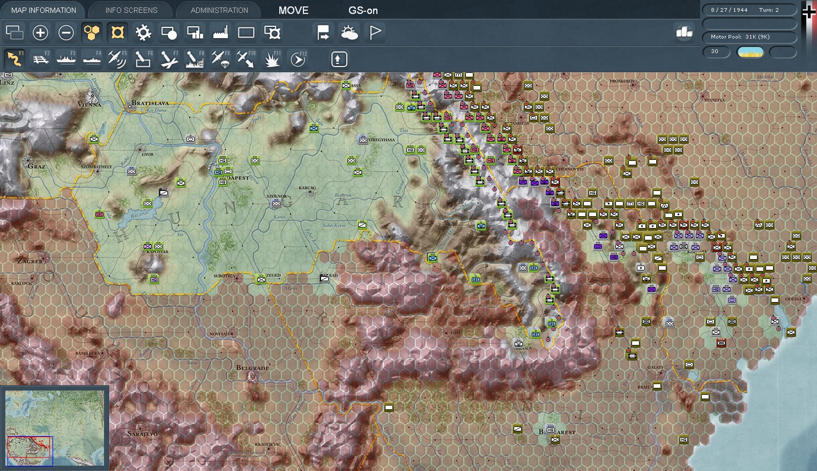Screen dimensions: 817x471
Task: Select the unit counter beside Nyiregyhasa
Action: [x=363, y=139]
